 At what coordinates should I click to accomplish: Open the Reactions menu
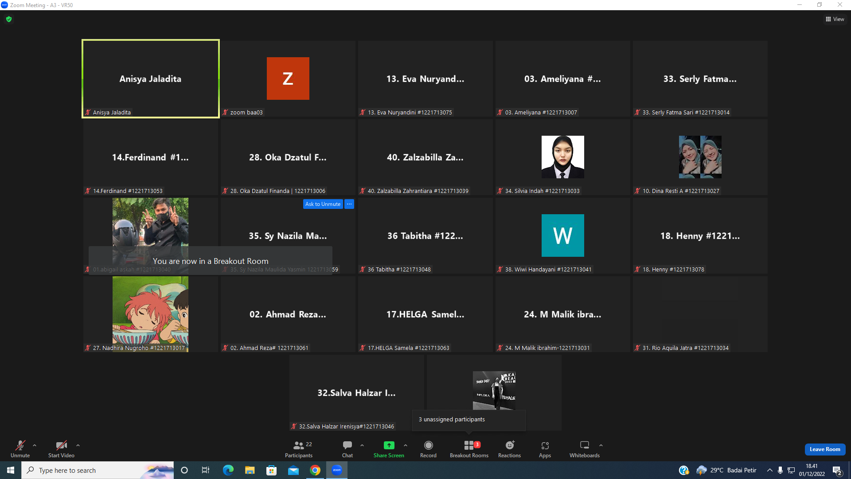[510, 449]
